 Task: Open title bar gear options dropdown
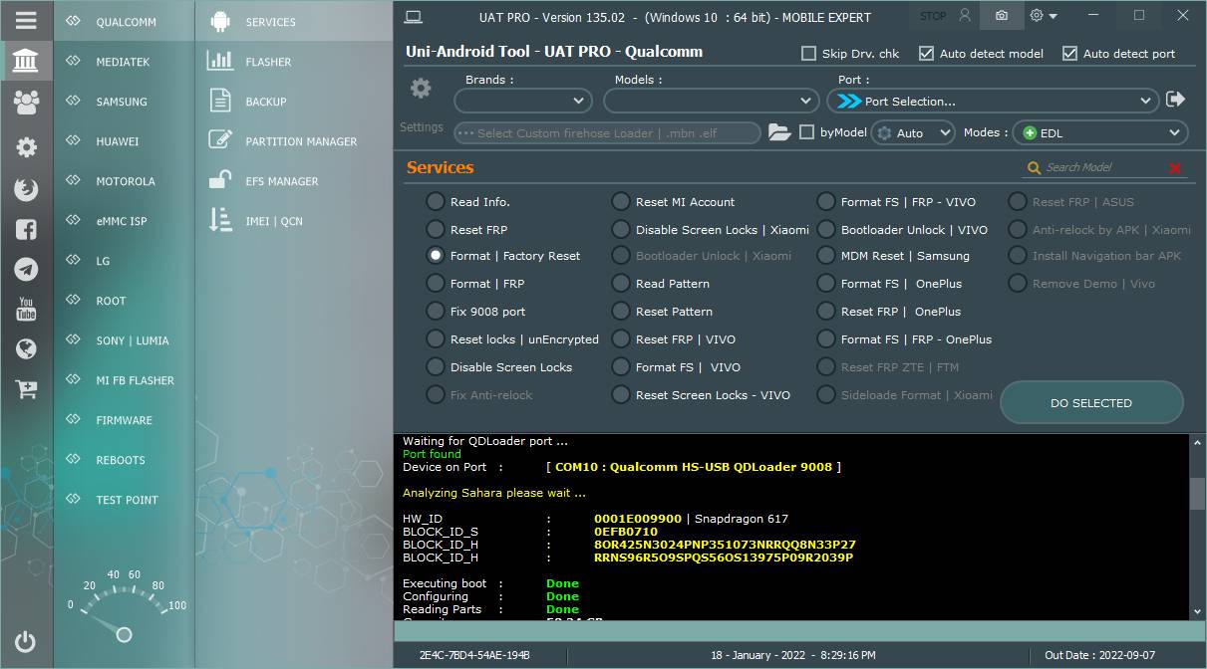click(x=1044, y=16)
